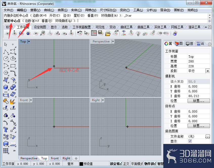Open the 投影 projection dropdown
The width and height of the screenshot is (214, 168).
coord(208,71)
